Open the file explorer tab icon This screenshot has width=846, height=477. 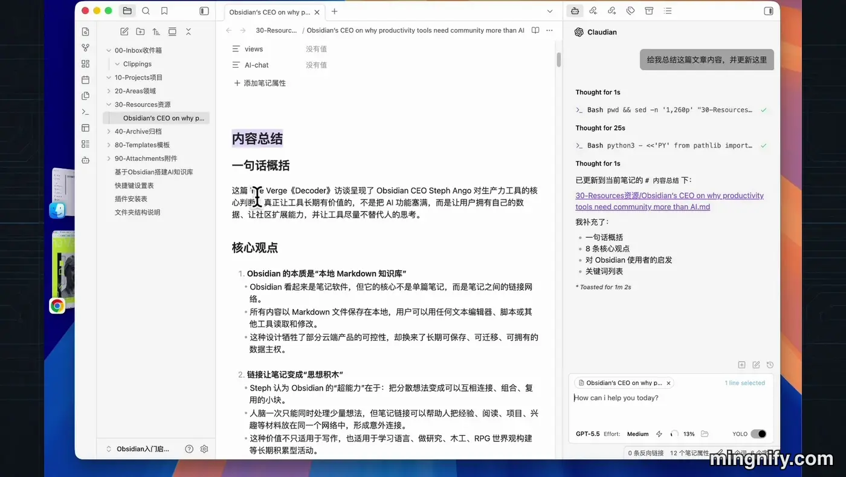[127, 11]
